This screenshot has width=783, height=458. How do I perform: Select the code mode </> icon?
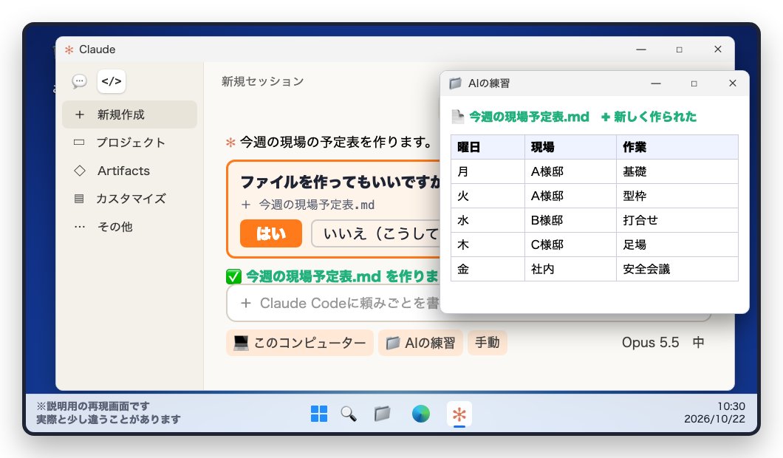[x=112, y=81]
